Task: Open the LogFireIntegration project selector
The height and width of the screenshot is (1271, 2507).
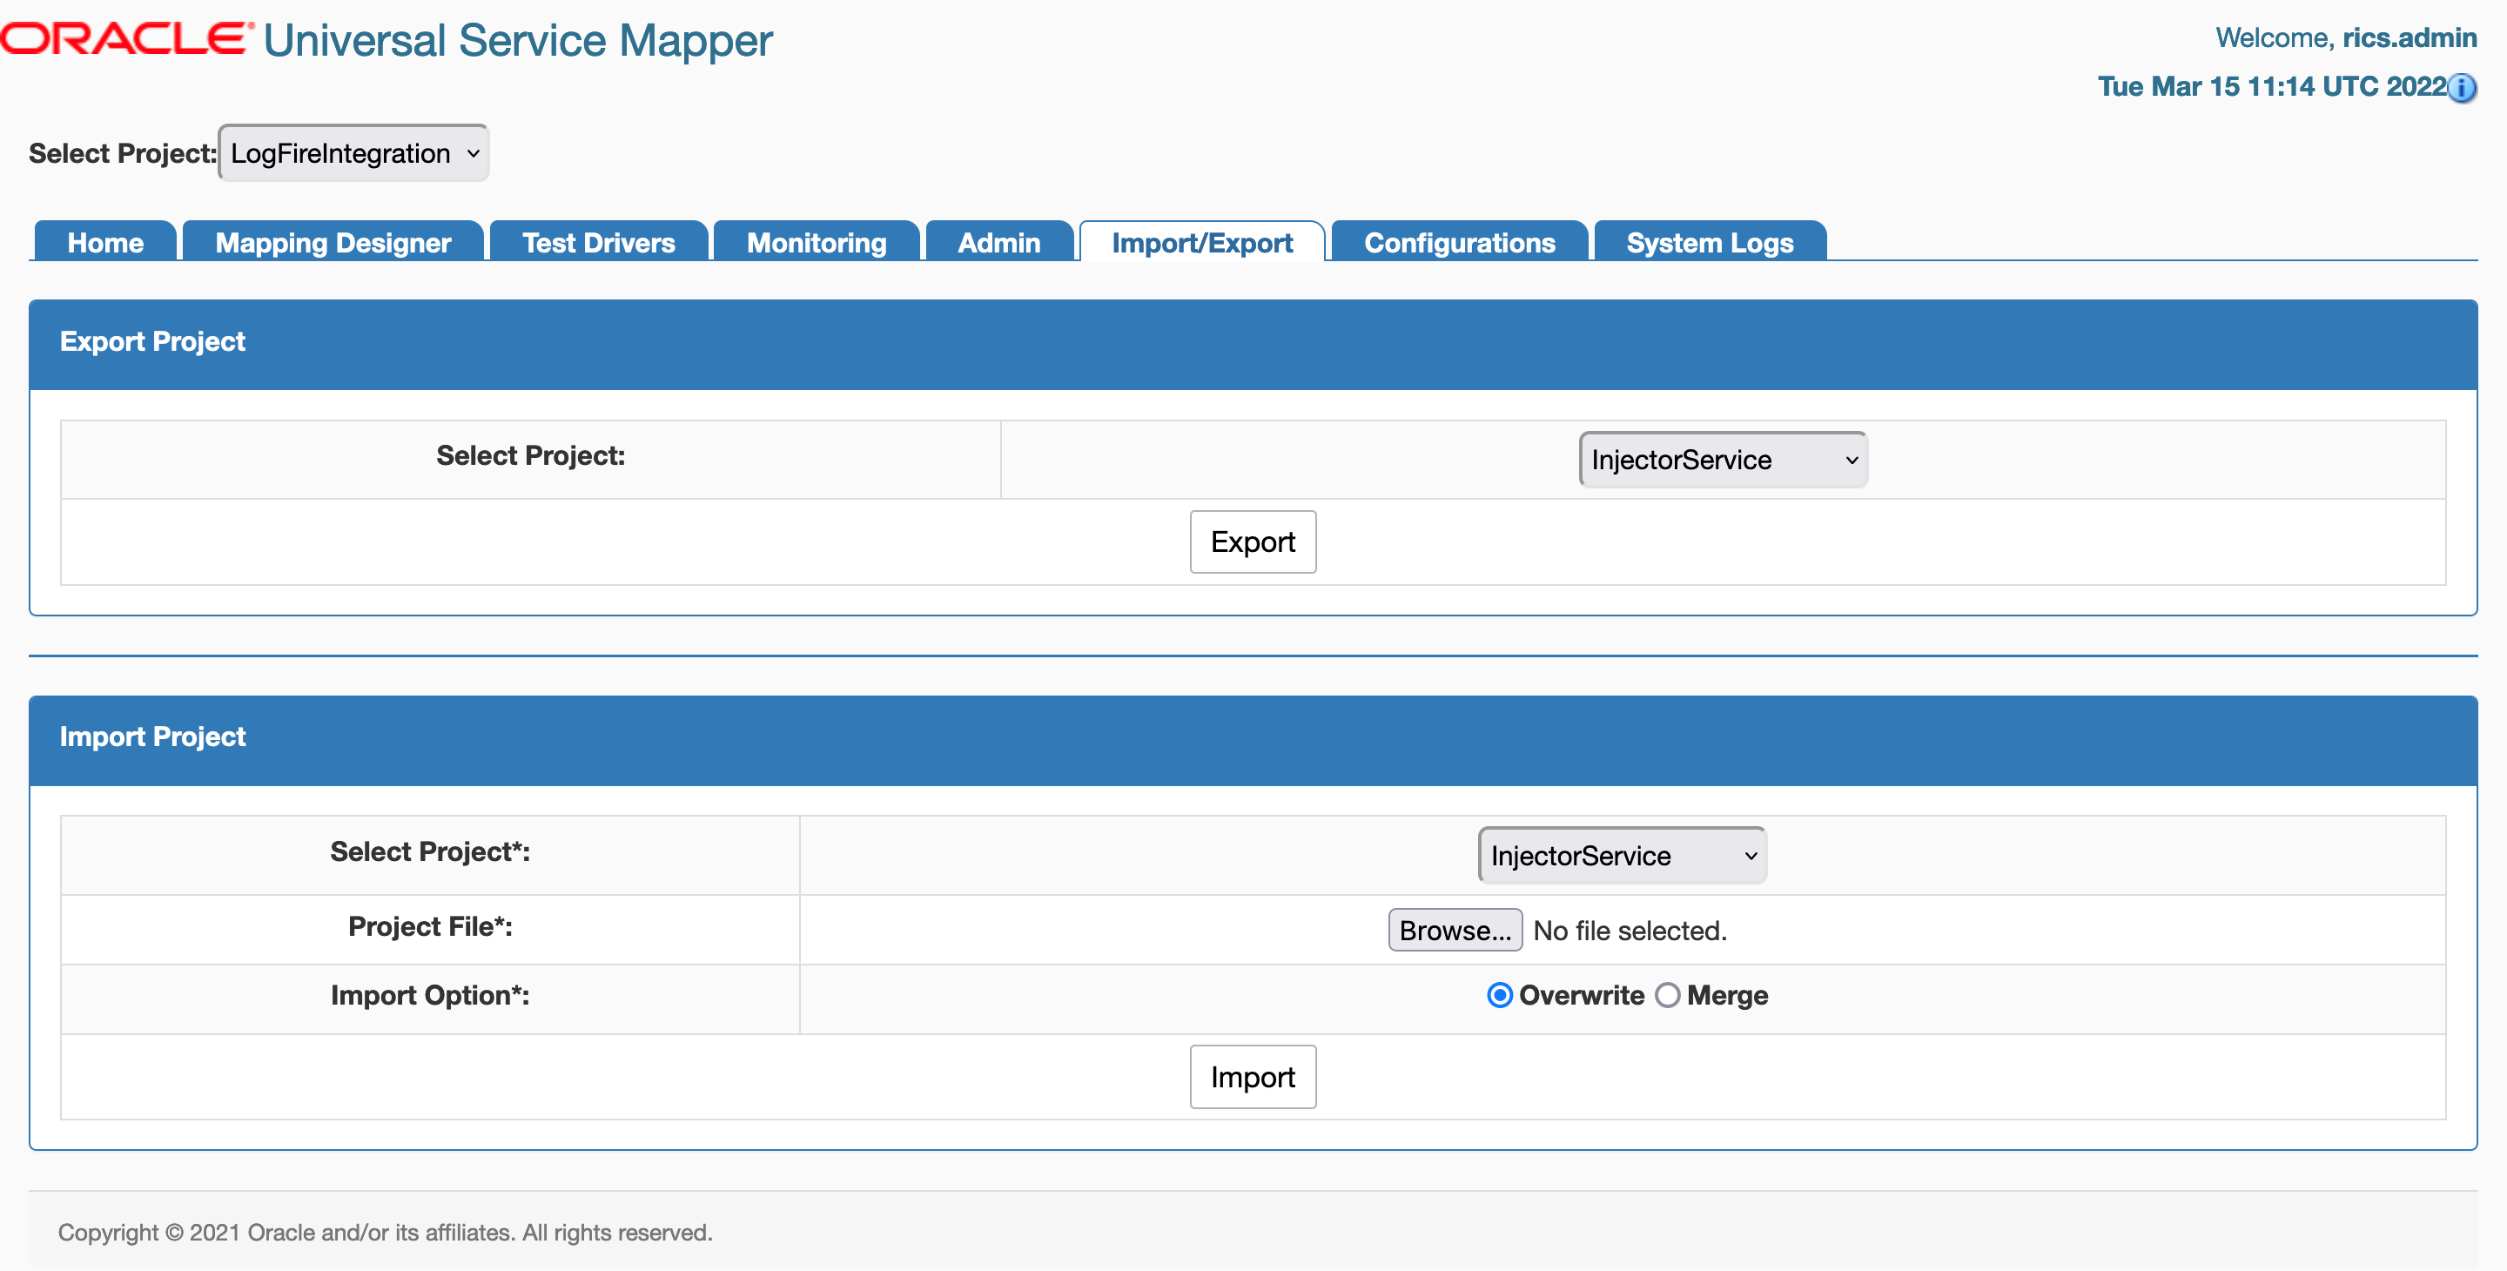Action: tap(353, 153)
